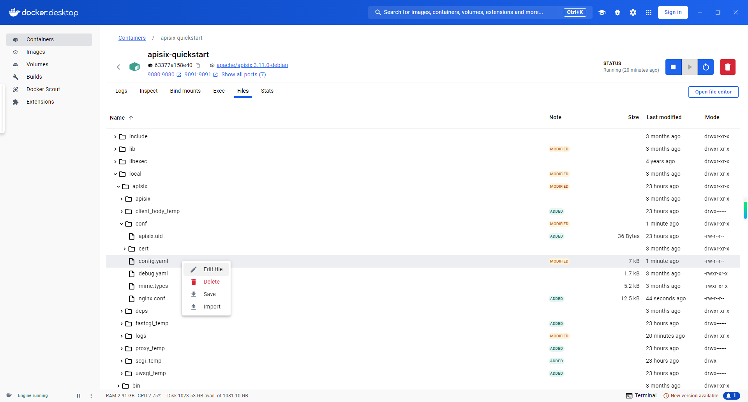Screen dimensions: 748x402
Task: Click the Docker Desktop logo
Action: 44,12
